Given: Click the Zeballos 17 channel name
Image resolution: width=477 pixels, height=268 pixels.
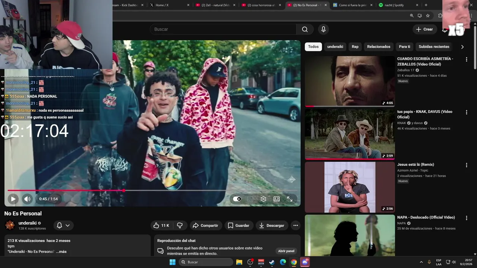Looking at the screenshot, I should 405,70.
